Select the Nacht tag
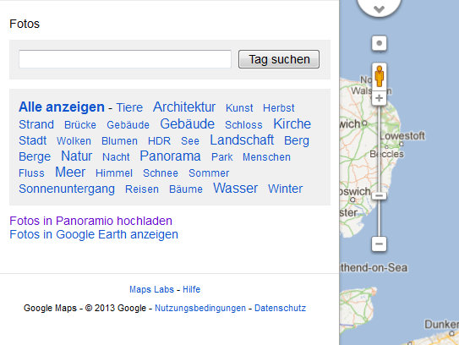The height and width of the screenshot is (345, 459). (x=116, y=157)
